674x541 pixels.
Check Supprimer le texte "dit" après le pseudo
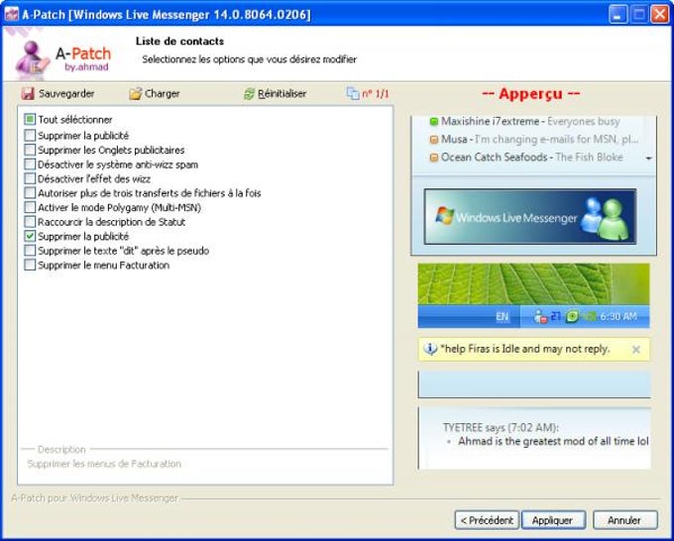pos(30,250)
